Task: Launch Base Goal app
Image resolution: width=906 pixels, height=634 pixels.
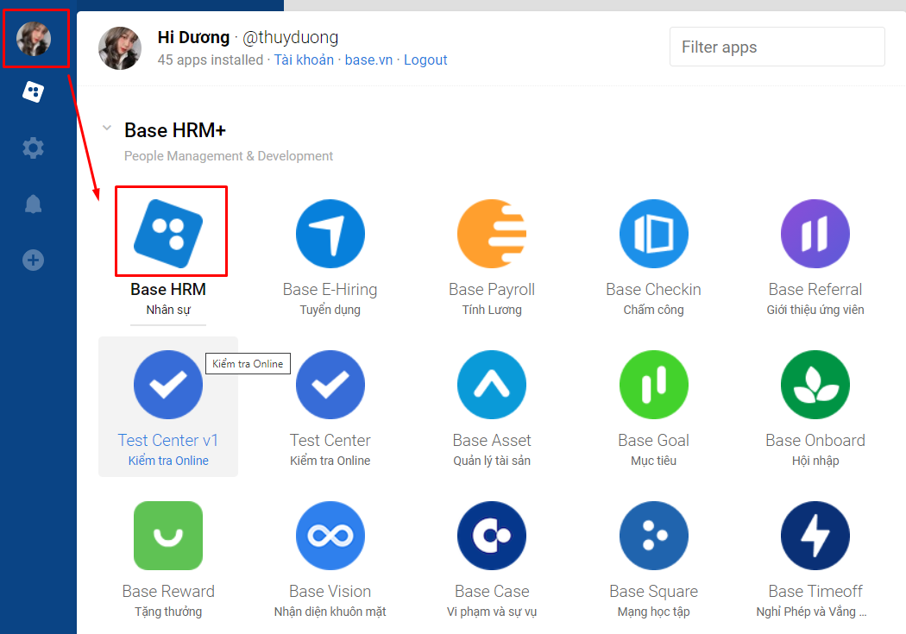Action: click(653, 384)
